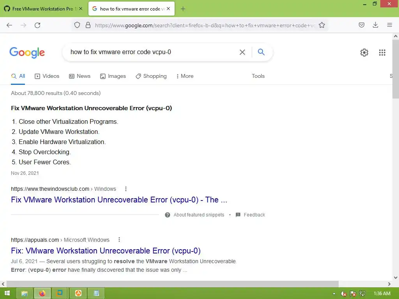
Task: Switch to Shopping results
Action: (151, 76)
